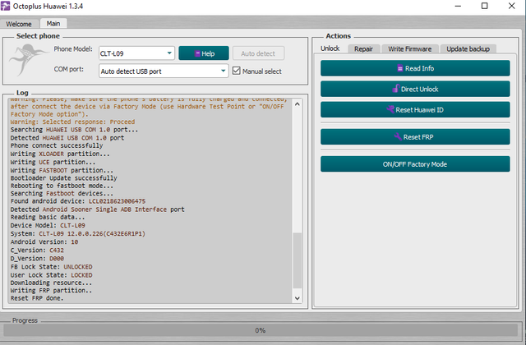Click the log scrollbar down arrow
The image size is (526, 345).
(298, 298)
